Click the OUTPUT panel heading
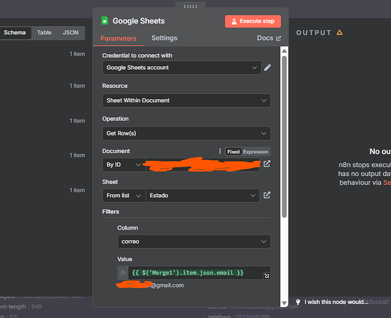 [x=313, y=32]
